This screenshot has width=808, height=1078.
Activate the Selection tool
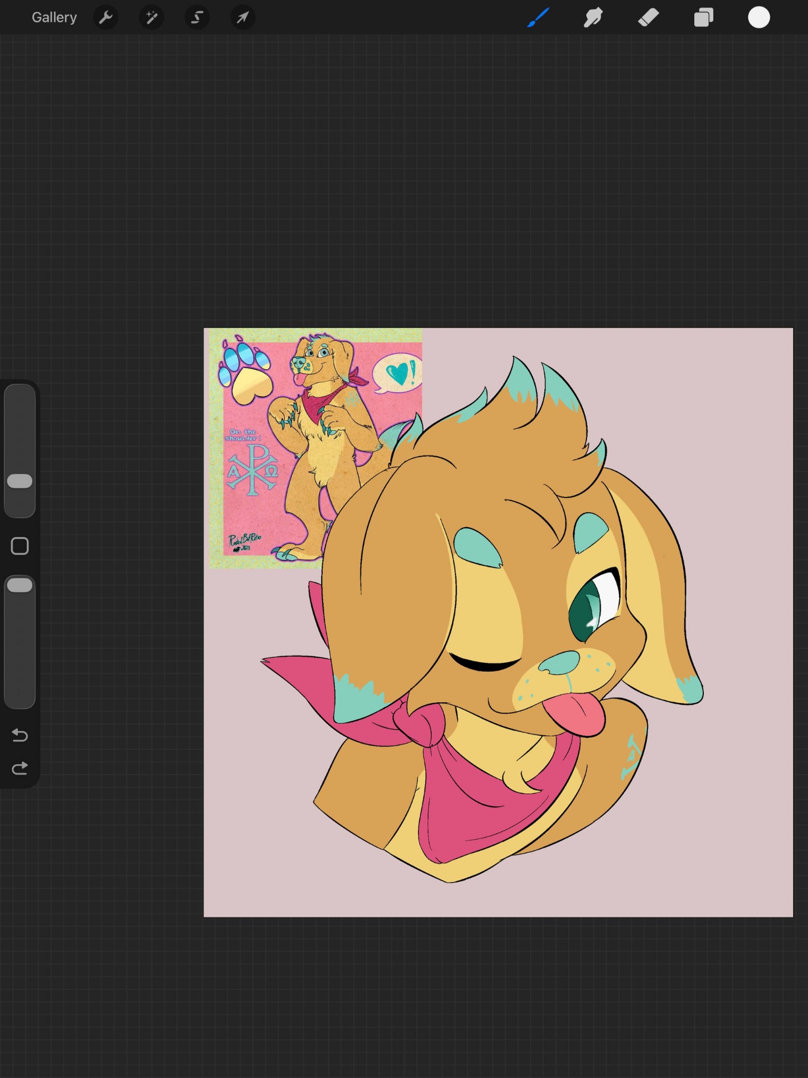(x=197, y=18)
